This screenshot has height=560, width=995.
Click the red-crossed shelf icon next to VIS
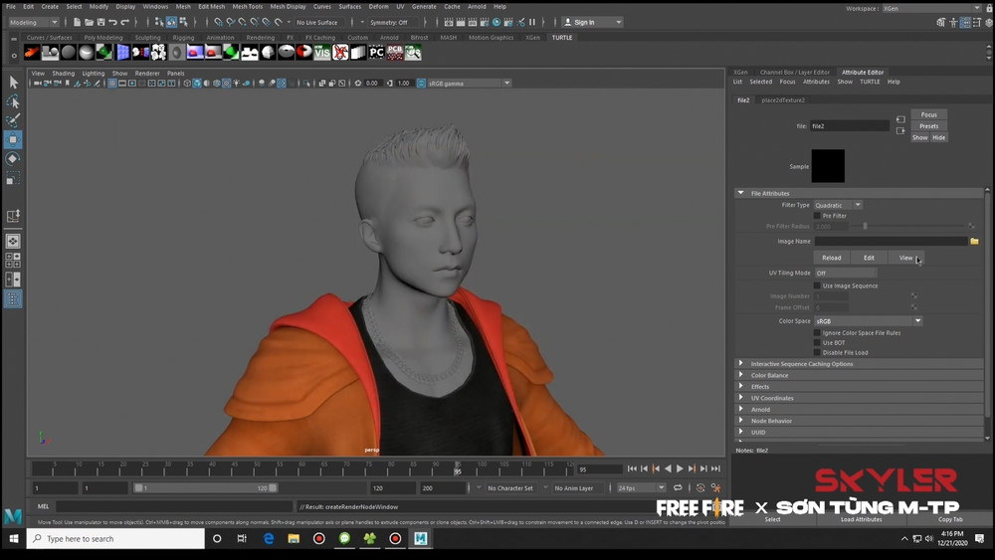click(340, 52)
